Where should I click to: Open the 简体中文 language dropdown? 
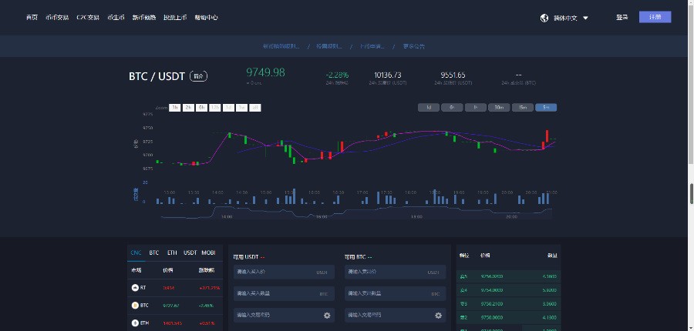click(569, 18)
